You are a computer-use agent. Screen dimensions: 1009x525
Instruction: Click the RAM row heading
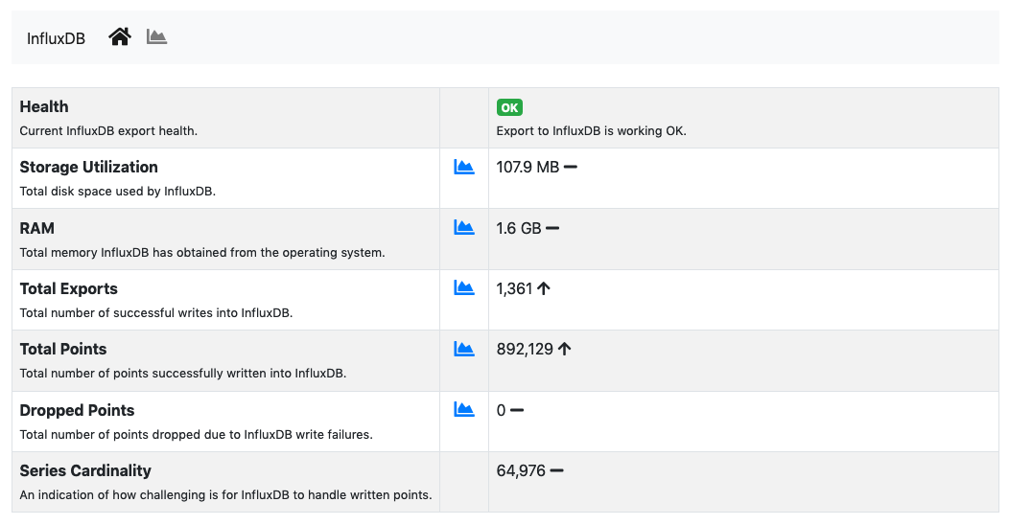pyautogui.click(x=36, y=228)
